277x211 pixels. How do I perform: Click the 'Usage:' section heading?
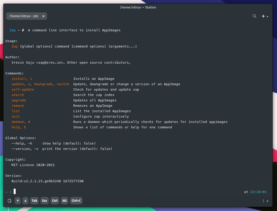point(12,41)
